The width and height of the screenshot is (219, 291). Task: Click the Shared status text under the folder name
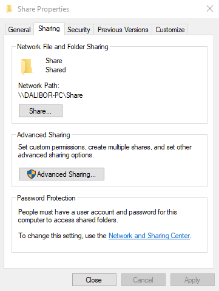click(56, 70)
